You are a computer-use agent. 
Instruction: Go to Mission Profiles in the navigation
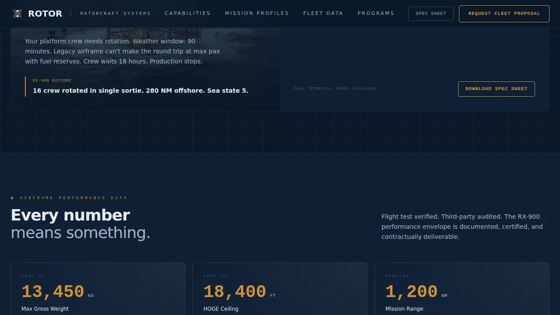coord(257,13)
